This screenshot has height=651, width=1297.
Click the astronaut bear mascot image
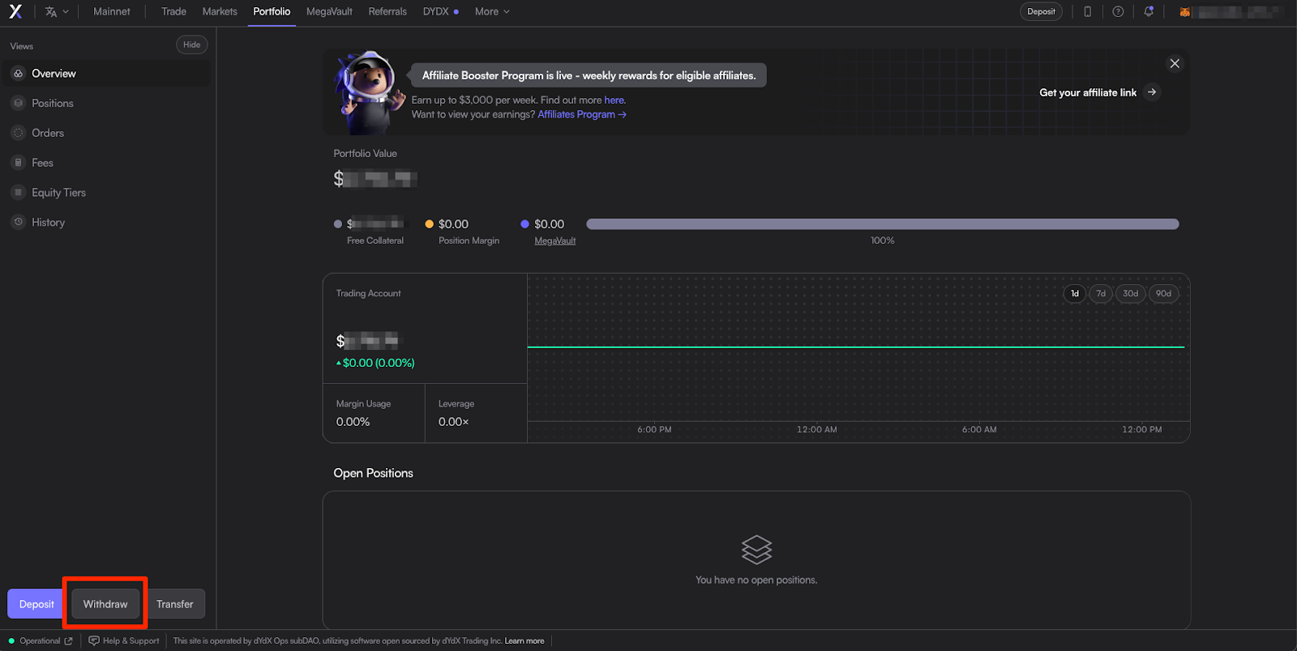click(x=369, y=92)
